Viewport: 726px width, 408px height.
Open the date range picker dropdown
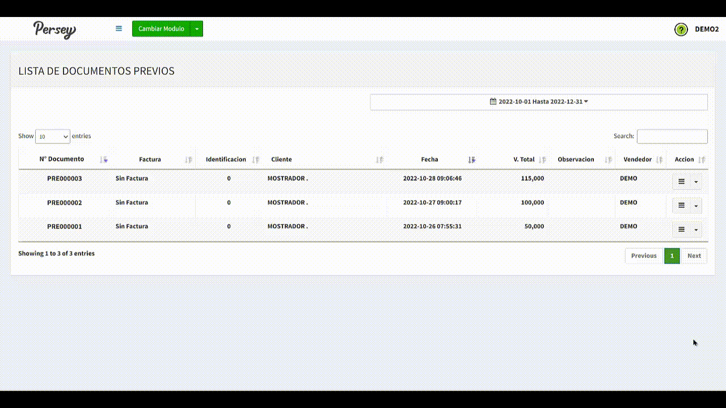[538, 102]
